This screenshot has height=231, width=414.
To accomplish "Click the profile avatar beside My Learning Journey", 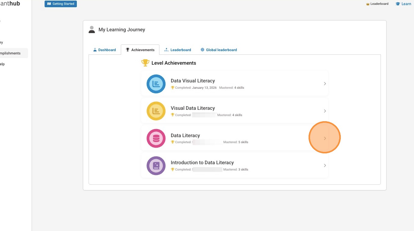I will tap(92, 29).
